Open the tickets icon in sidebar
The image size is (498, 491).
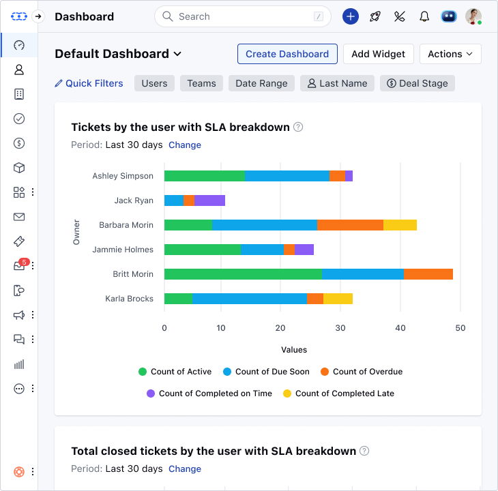(19, 241)
